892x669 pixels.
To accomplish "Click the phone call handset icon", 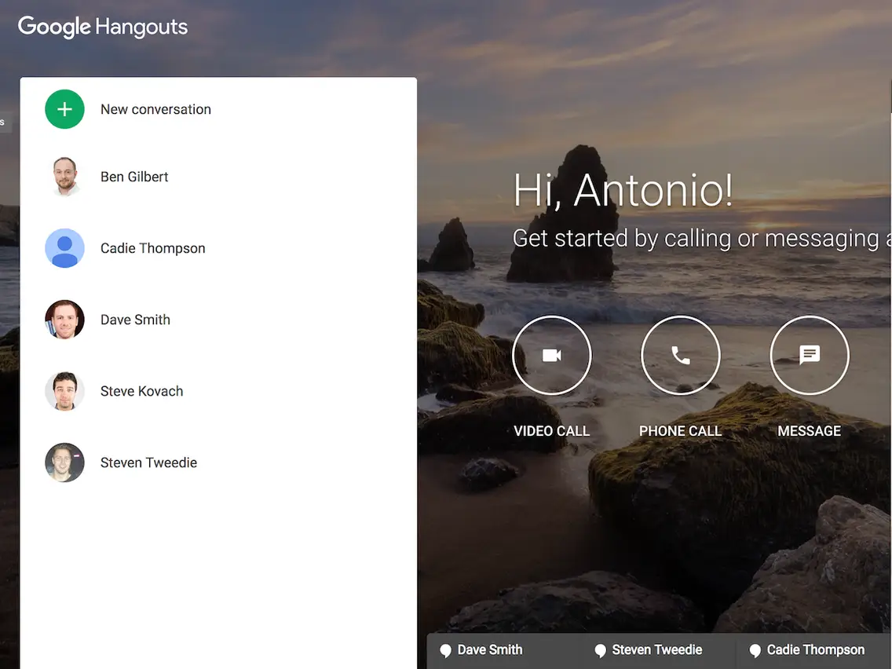I will click(680, 355).
